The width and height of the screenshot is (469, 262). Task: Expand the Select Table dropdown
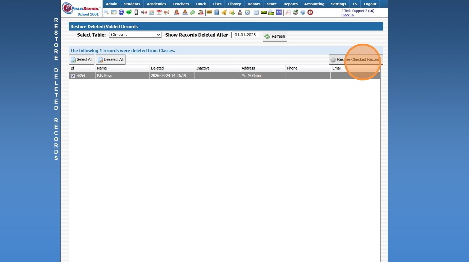135,35
